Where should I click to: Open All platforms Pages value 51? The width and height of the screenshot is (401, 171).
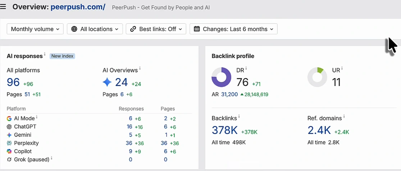(x=27, y=94)
